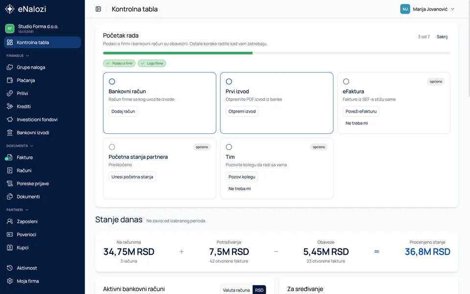The height and width of the screenshot is (294, 470).
Task: Switch the account currency toggle to RSD
Action: click(x=259, y=290)
